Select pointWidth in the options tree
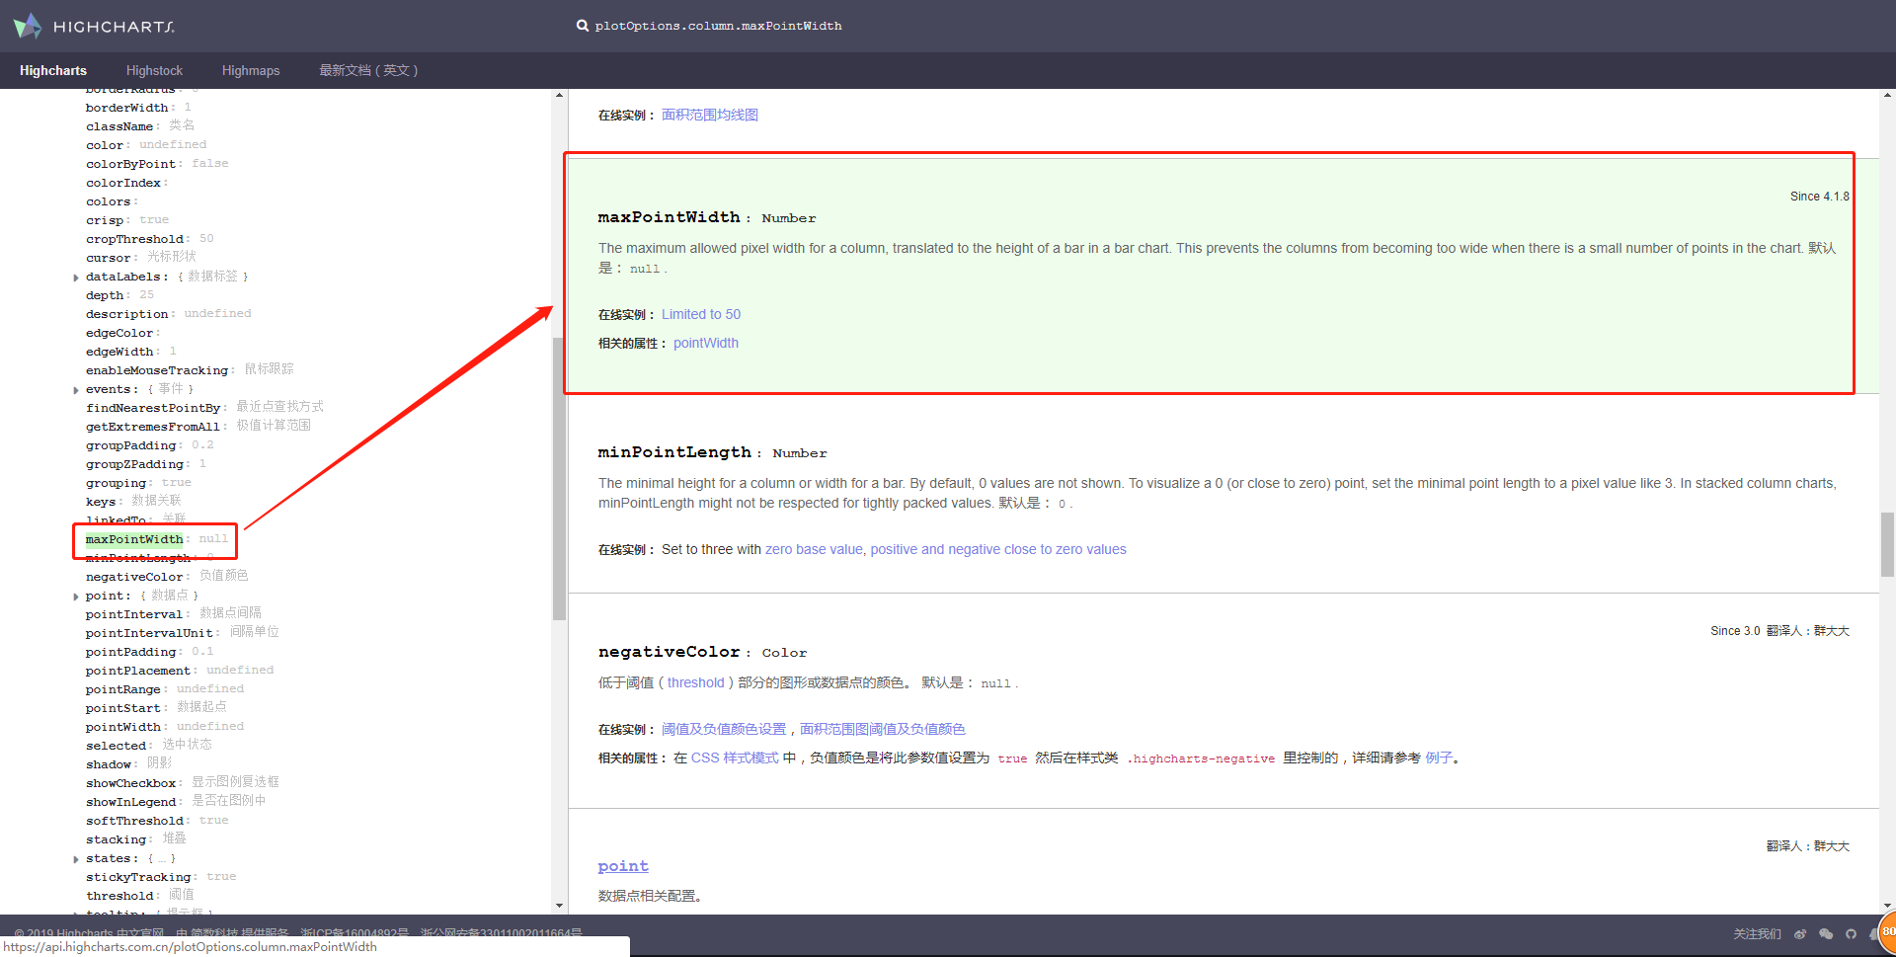The width and height of the screenshot is (1896, 957). click(x=122, y=727)
